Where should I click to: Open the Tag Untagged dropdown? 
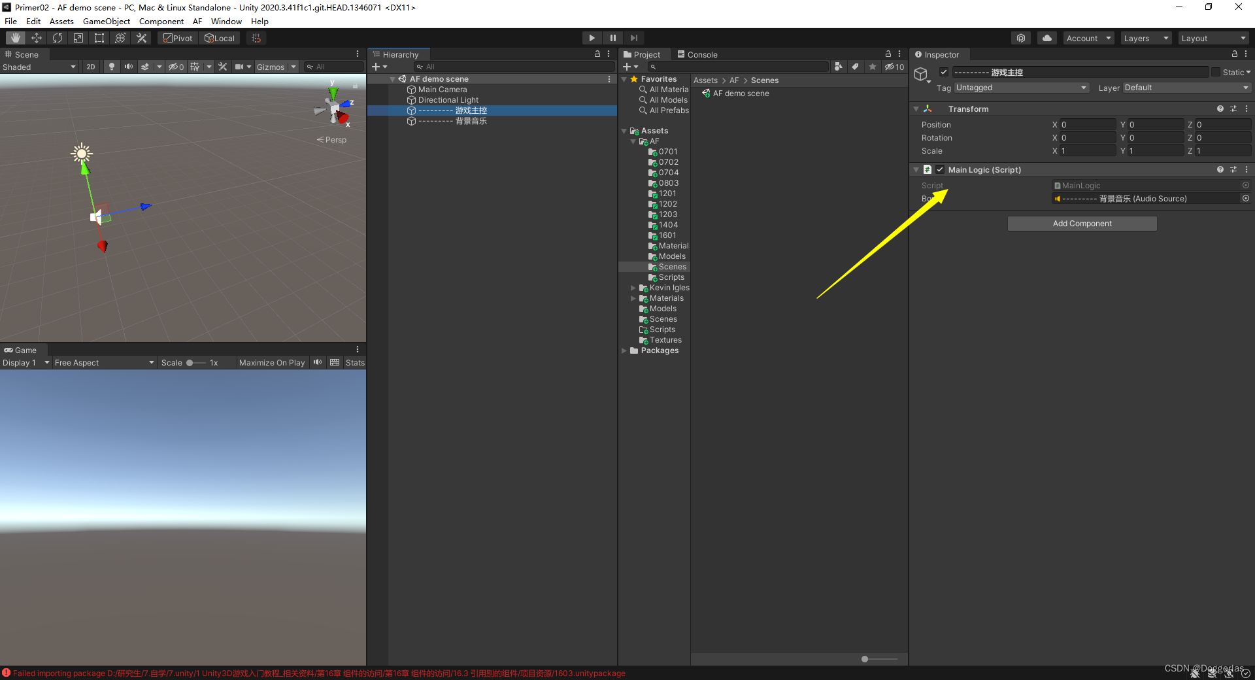click(x=1022, y=88)
